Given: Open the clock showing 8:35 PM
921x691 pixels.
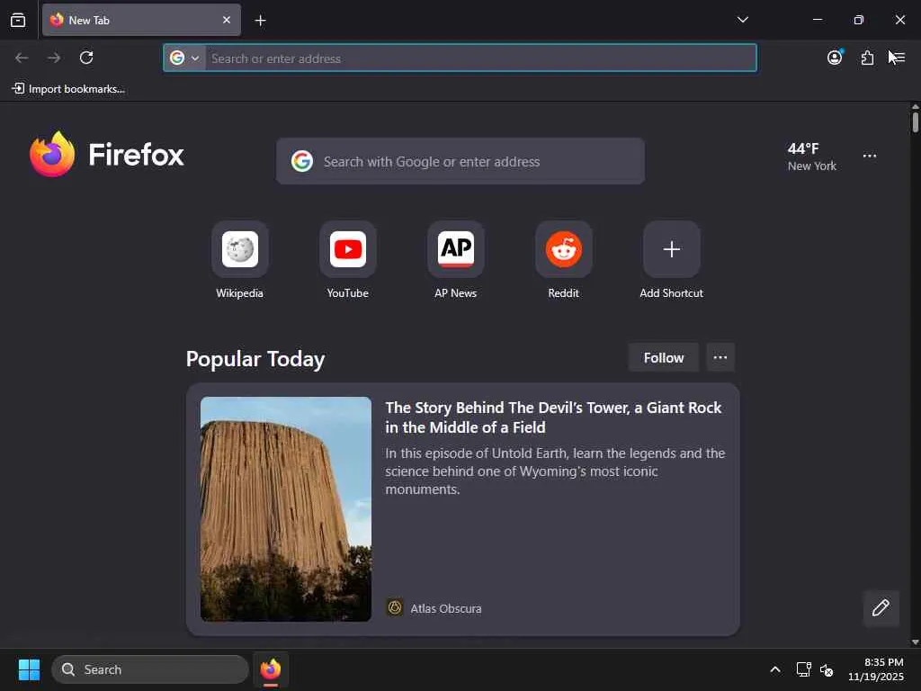Looking at the screenshot, I should point(876,669).
